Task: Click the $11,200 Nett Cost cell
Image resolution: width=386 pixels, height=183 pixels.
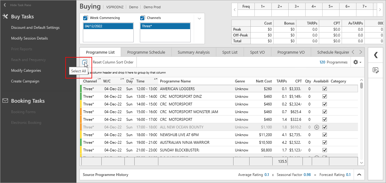Action: point(265,135)
